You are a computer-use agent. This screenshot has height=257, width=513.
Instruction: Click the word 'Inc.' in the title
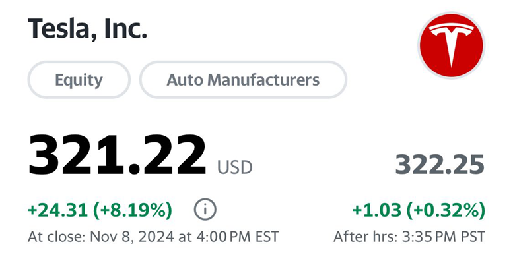point(125,28)
